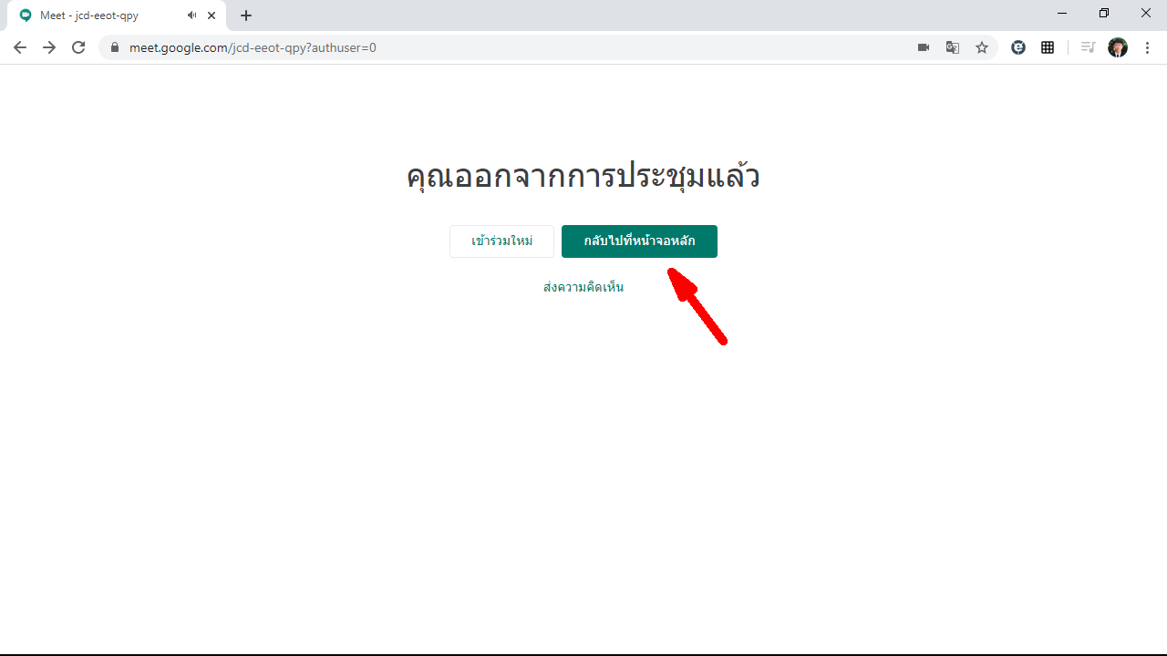Mute the tab using speaker icon
1167x656 pixels.
pos(191,15)
